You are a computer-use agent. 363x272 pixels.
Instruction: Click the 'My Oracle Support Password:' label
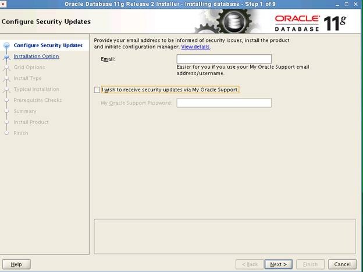pos(136,103)
